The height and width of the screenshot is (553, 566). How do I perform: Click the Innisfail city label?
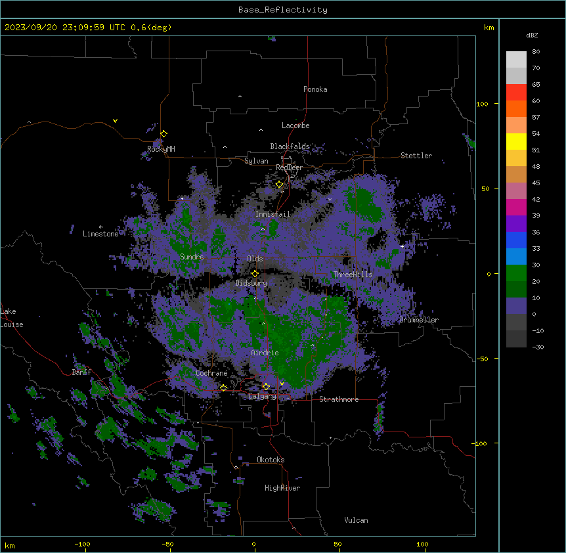[272, 214]
